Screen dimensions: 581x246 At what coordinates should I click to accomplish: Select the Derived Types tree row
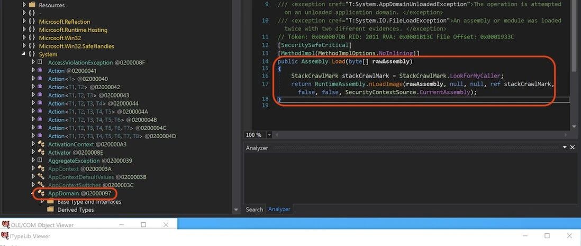(x=75, y=210)
